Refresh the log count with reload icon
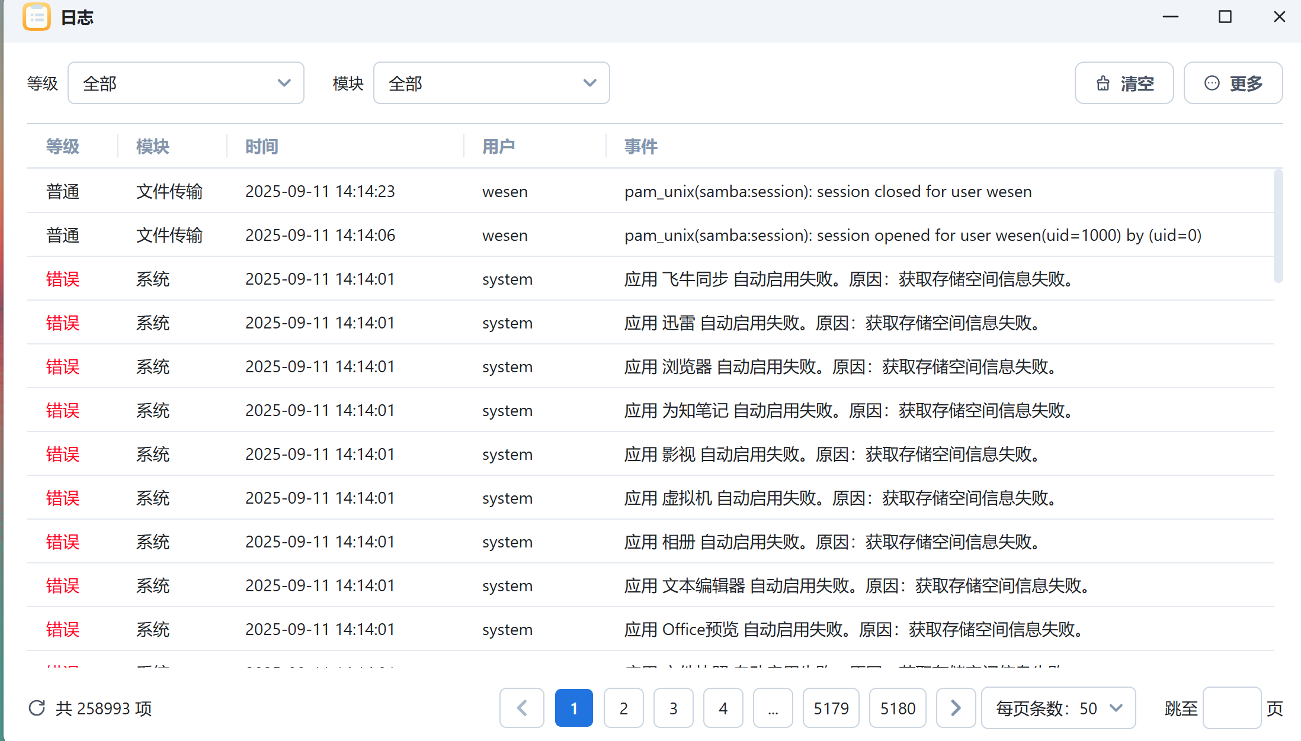 click(x=37, y=708)
